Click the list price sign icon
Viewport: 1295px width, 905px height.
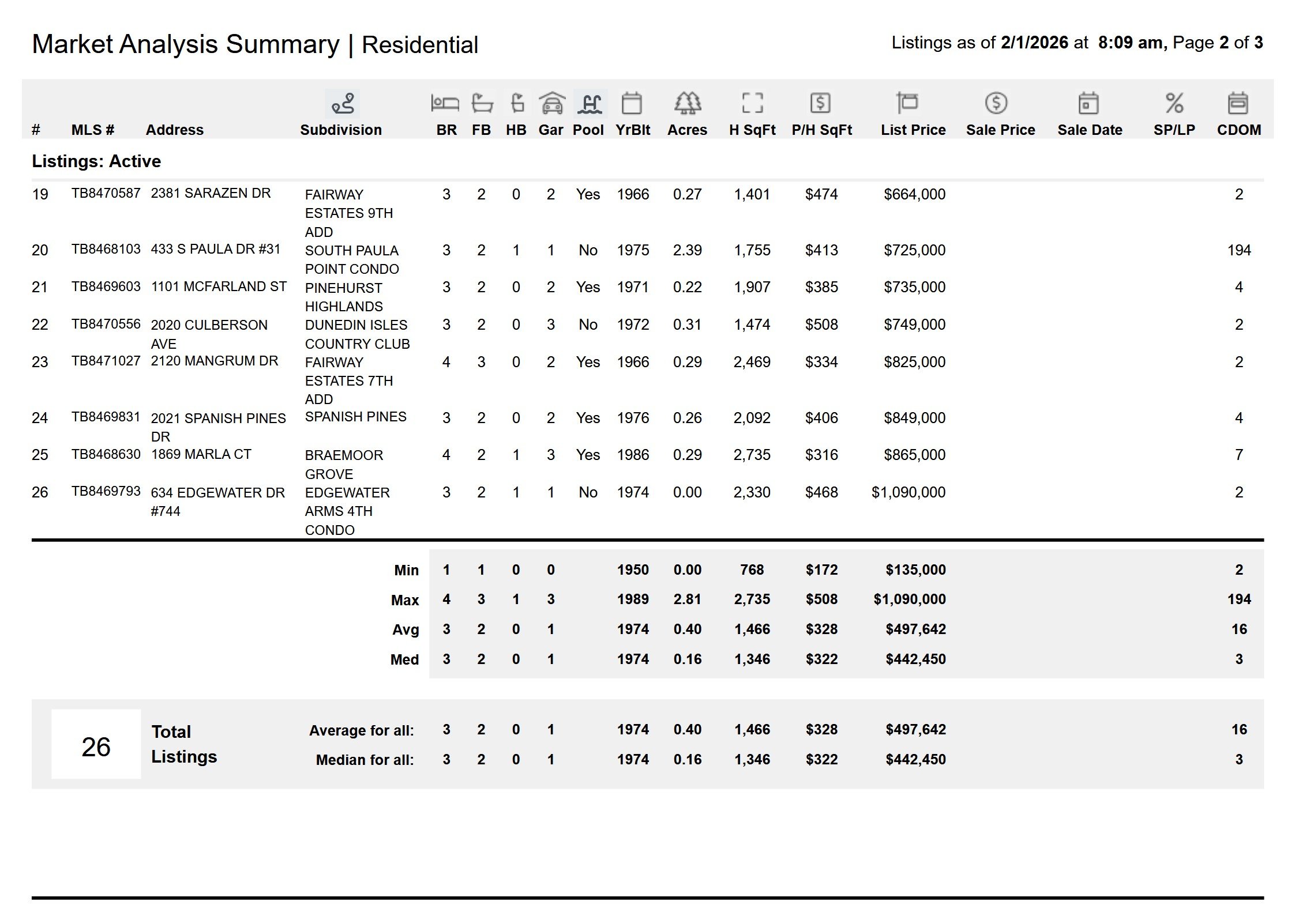[907, 104]
